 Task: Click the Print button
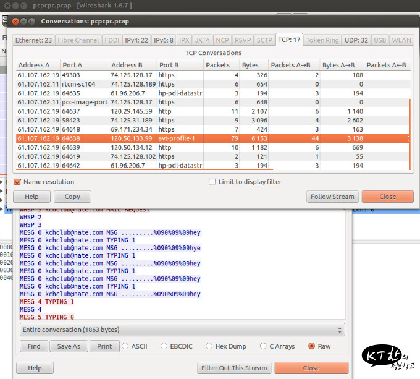(x=104, y=346)
